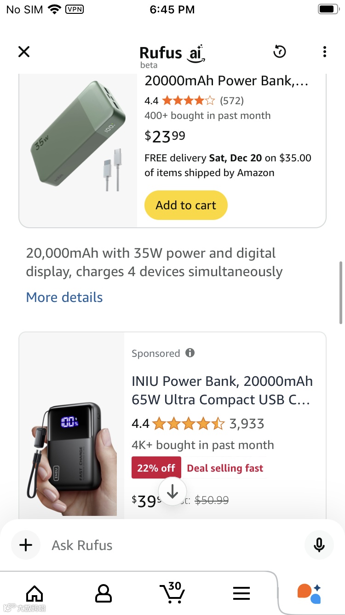
Task: Go to the Home tab
Action: point(34,593)
